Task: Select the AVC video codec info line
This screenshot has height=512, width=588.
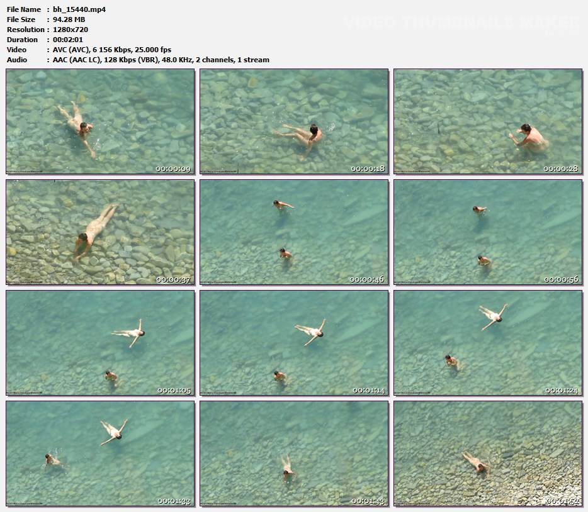Action: click(x=111, y=50)
